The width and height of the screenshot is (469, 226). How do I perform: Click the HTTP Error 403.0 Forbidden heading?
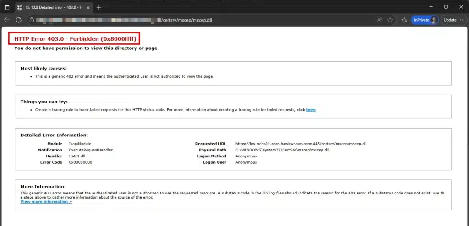click(73, 39)
